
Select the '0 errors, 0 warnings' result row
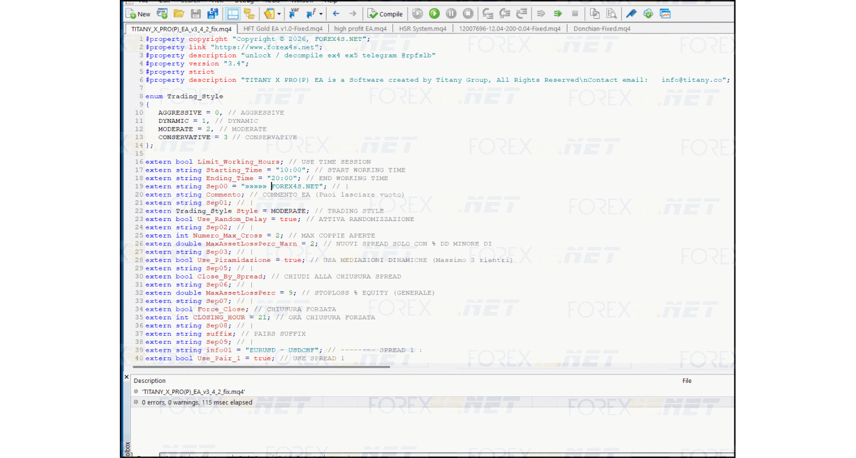click(x=197, y=402)
